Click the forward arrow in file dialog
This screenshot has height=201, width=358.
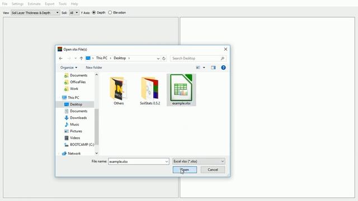pos(69,58)
